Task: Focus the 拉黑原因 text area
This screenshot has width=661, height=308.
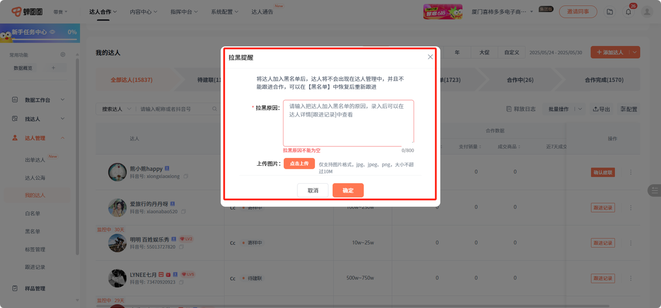Action: tap(348, 123)
